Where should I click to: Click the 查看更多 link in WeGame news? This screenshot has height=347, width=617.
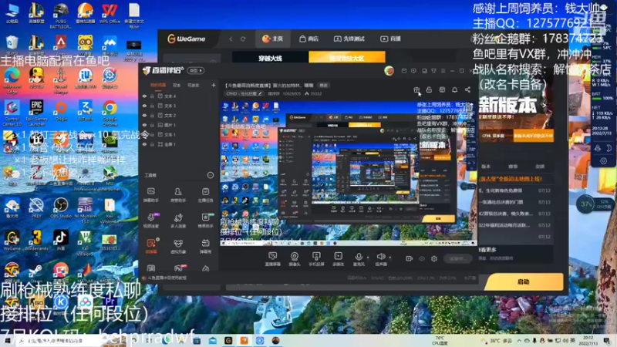(x=487, y=250)
